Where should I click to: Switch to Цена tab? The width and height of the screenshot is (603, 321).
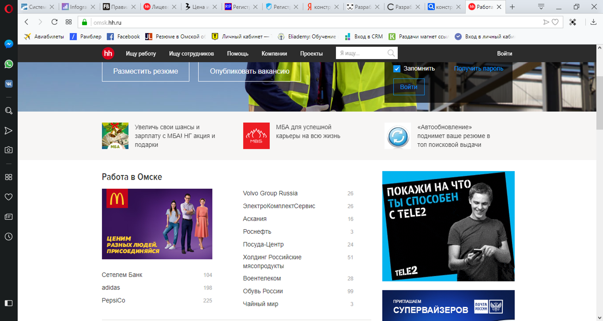(x=201, y=7)
